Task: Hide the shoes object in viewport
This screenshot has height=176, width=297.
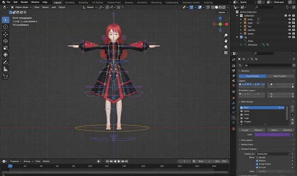Action: [290, 34]
